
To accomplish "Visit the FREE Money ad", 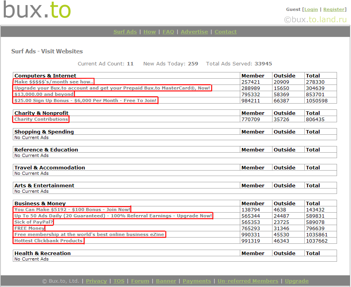I will click(x=29, y=228).
